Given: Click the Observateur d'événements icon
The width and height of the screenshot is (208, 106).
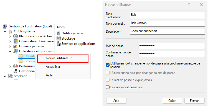Looking at the screenshot, I should tap(16, 41).
